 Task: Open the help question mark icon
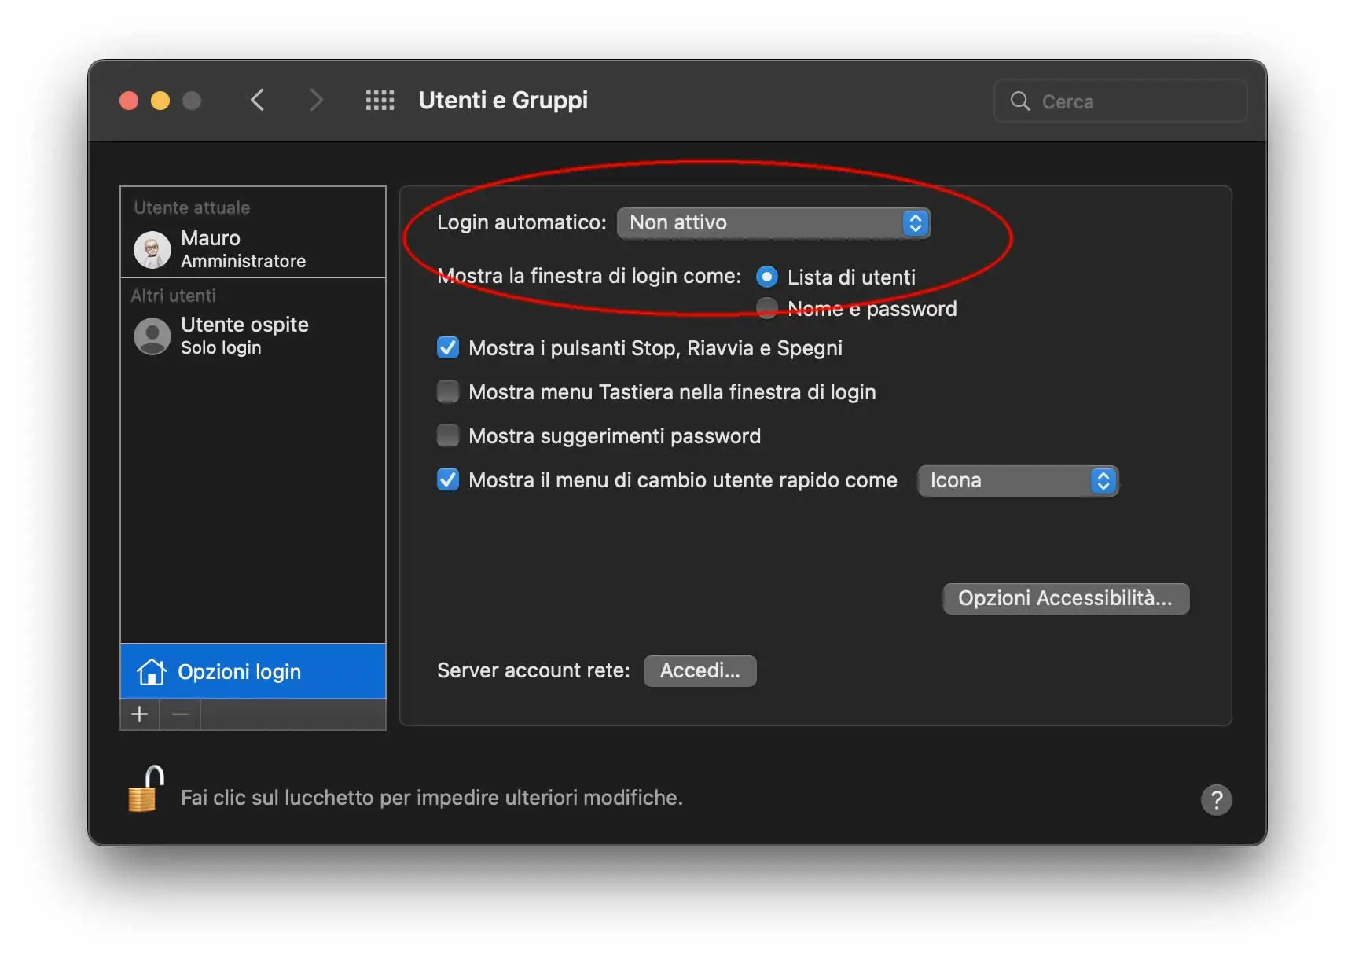(1217, 800)
